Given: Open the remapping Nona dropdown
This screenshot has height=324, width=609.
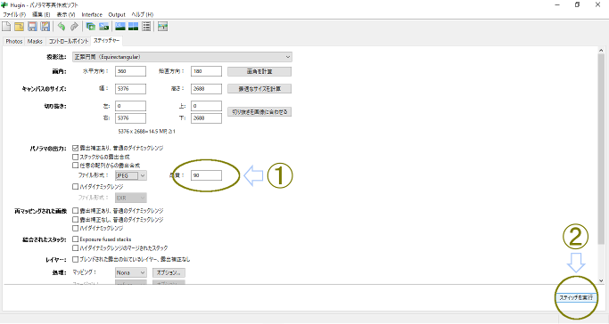Looking at the screenshot, I should [131, 273].
